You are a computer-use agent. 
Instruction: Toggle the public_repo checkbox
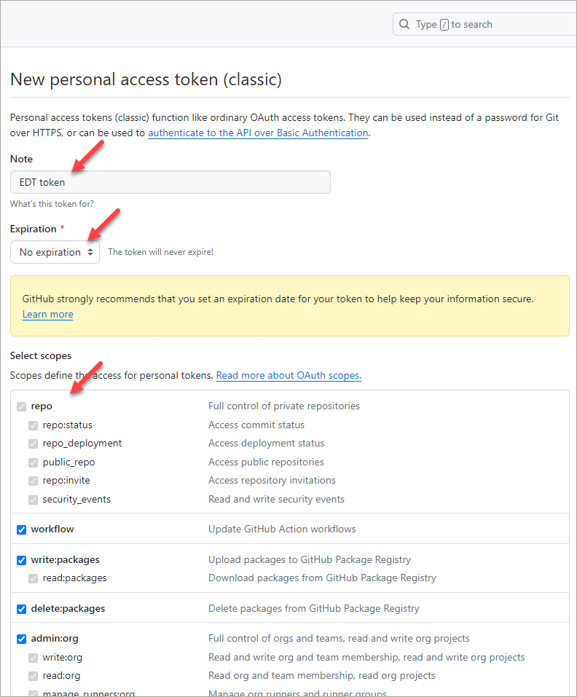(x=33, y=462)
